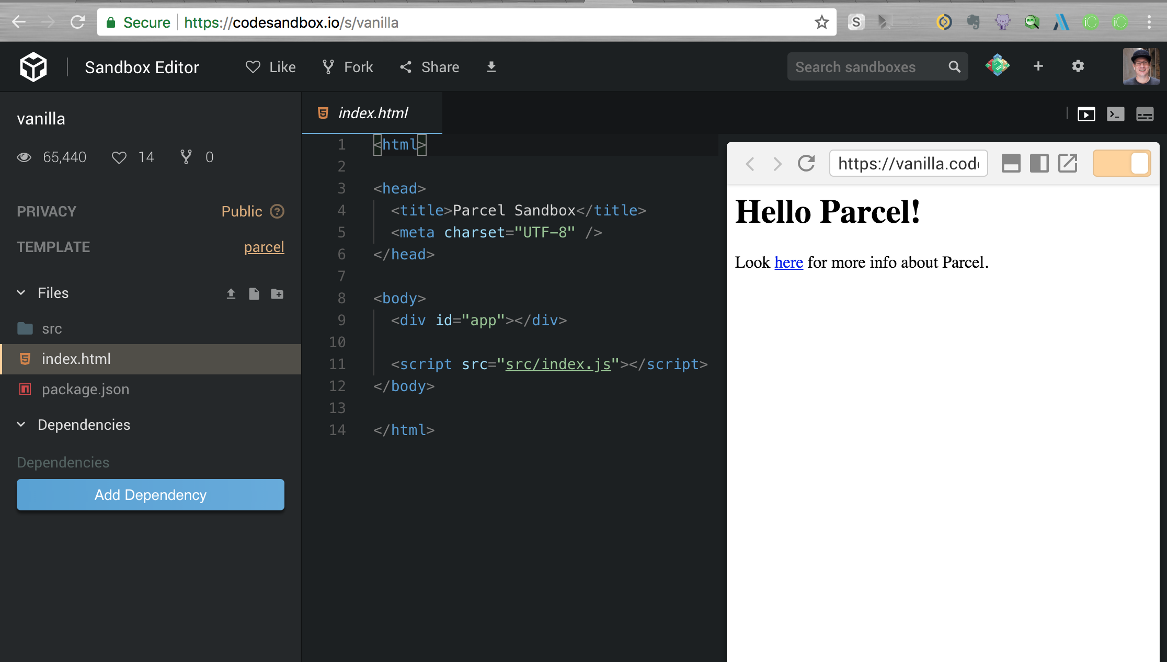This screenshot has height=662, width=1167.
Task: Go forward in the preview browser
Action: coord(777,164)
